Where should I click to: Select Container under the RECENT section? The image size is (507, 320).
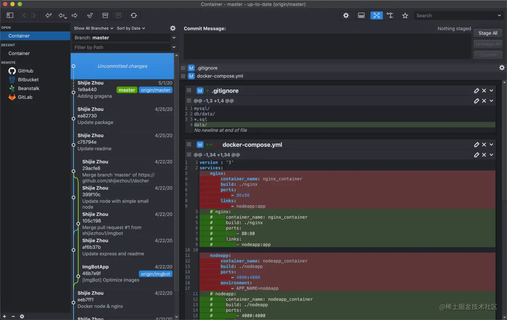(35, 53)
